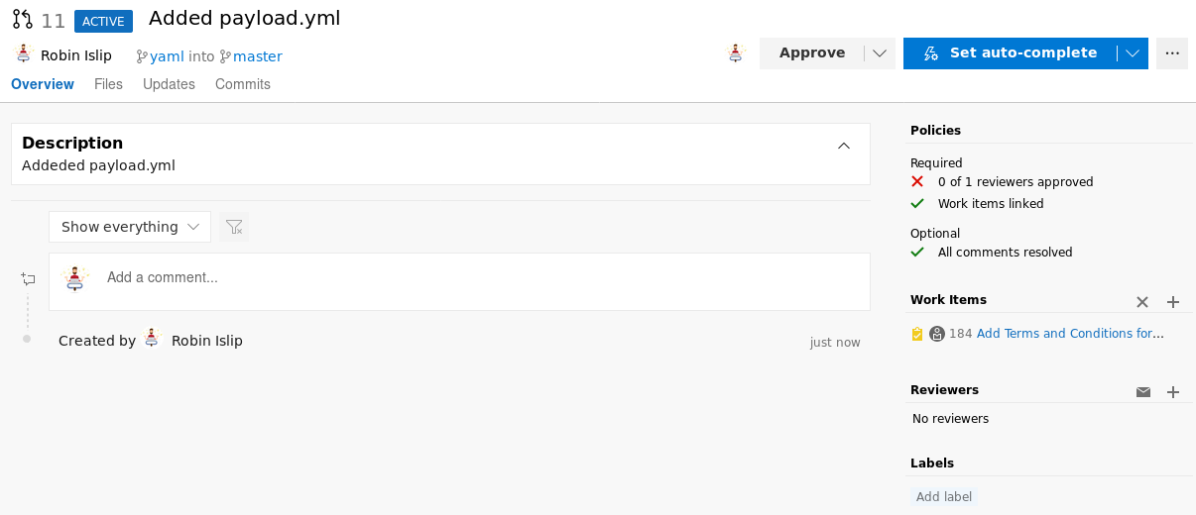The height and width of the screenshot is (515, 1196).
Task: Open the yaml source branch link
Action: pyautogui.click(x=167, y=56)
